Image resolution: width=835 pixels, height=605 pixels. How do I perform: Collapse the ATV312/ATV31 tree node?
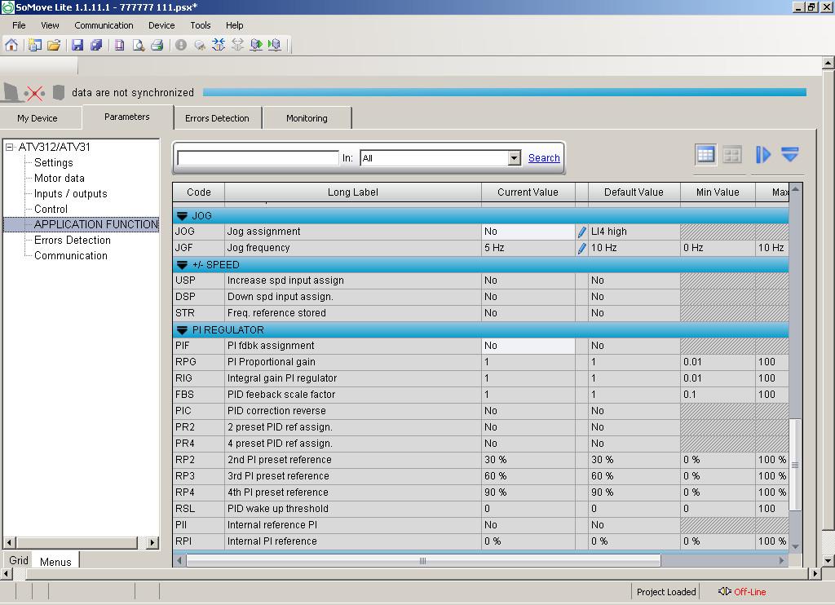tap(10, 147)
